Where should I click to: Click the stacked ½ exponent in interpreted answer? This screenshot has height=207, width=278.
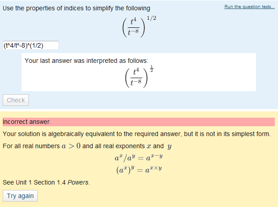click(x=152, y=68)
